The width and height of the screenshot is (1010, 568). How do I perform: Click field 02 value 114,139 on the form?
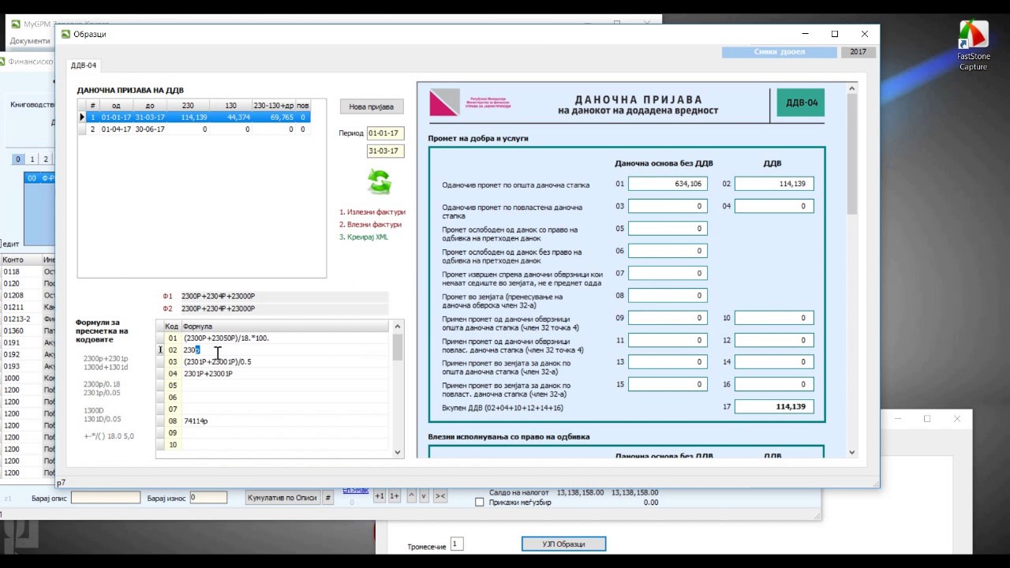(x=774, y=184)
